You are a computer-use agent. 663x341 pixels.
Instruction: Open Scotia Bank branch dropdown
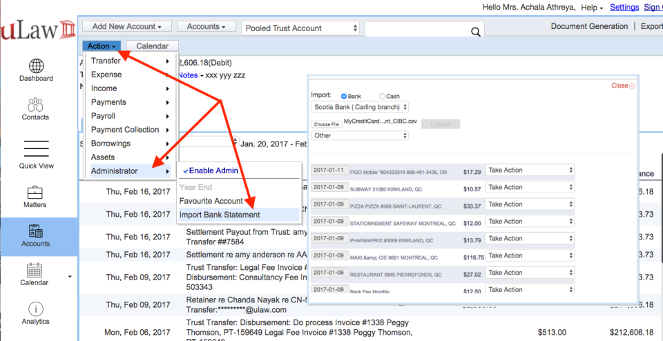point(360,107)
